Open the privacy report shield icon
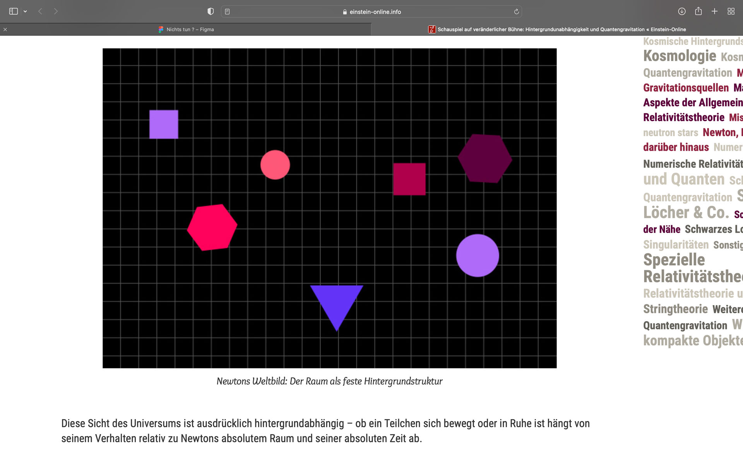The image size is (743, 464). [x=211, y=12]
